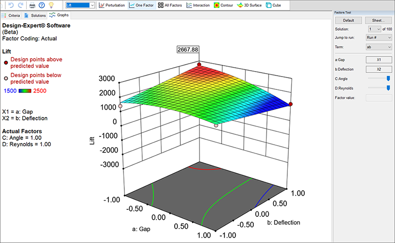The height and width of the screenshot is (243, 395).
Task: Select the One Factor graph view
Action: [x=141, y=5]
